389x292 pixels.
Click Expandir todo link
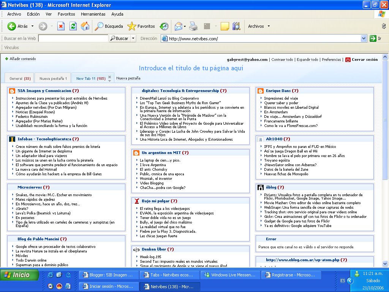click(x=307, y=60)
